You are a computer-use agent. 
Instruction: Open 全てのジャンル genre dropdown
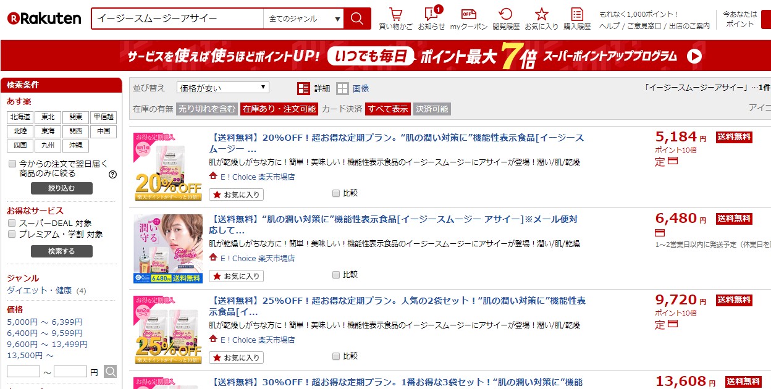coord(304,19)
